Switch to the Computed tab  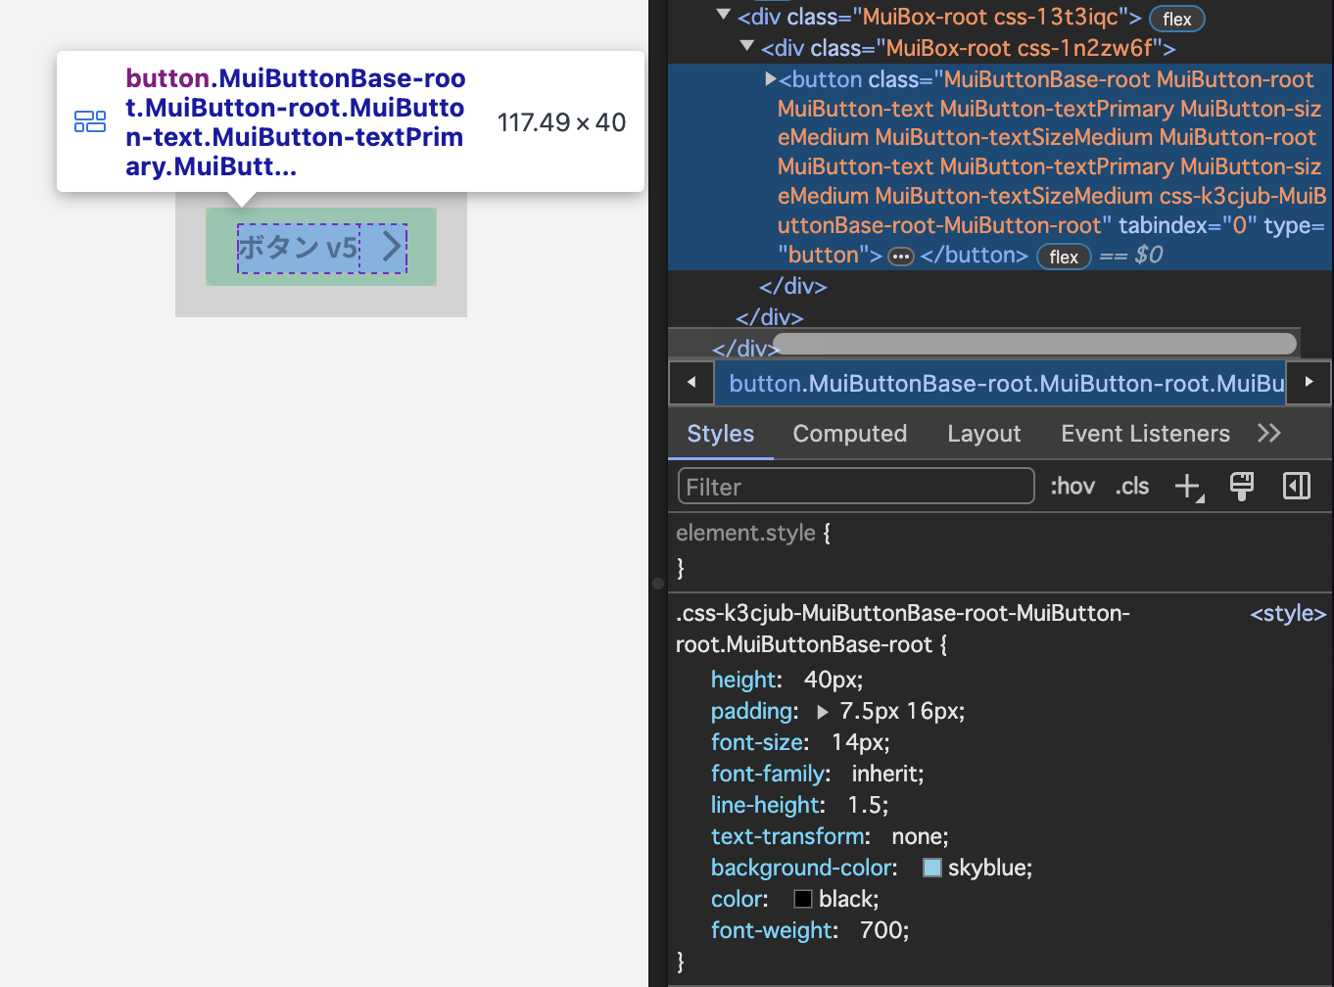[849, 433]
